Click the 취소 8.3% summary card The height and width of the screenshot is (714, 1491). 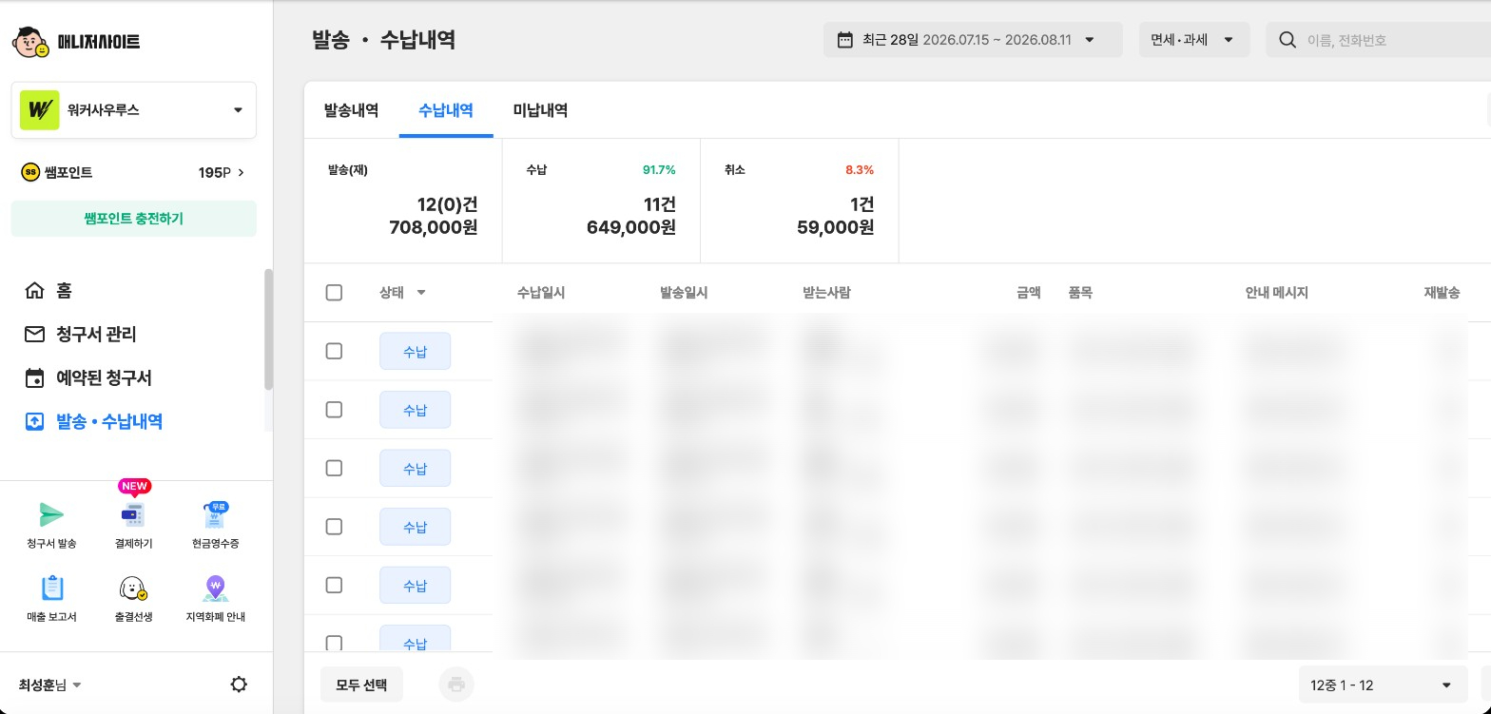[x=799, y=201]
